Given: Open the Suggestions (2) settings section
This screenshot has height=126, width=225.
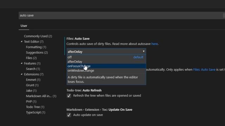Looking at the screenshot, I should coord(37,52).
